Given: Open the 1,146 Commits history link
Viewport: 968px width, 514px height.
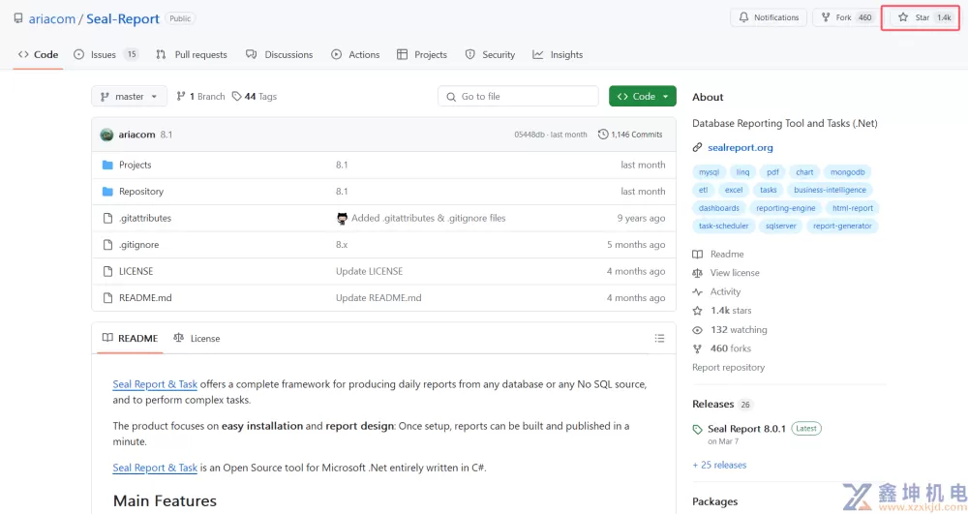Looking at the screenshot, I should coord(630,135).
